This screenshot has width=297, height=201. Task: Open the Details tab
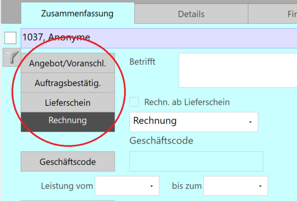tap(191, 14)
